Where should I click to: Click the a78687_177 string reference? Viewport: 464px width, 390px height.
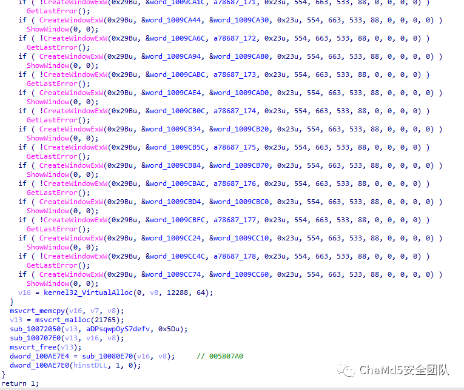pos(235,220)
